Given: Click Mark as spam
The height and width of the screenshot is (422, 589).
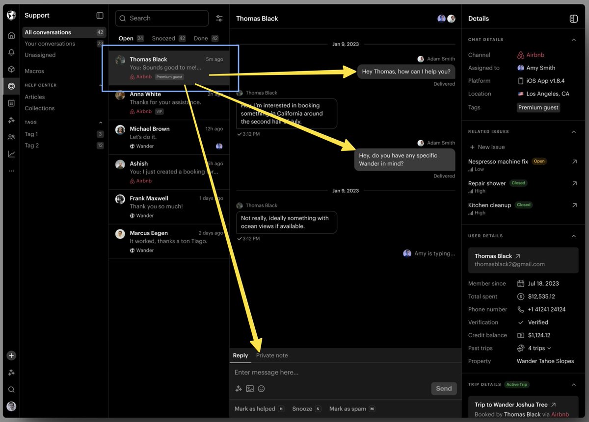Looking at the screenshot, I should coord(352,409).
